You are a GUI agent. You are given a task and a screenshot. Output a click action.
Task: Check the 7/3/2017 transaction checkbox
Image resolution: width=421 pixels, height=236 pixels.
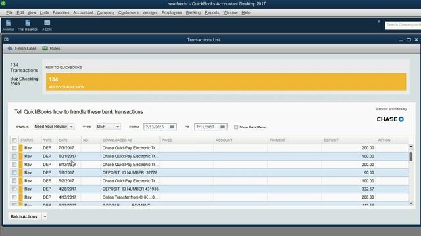point(14,148)
